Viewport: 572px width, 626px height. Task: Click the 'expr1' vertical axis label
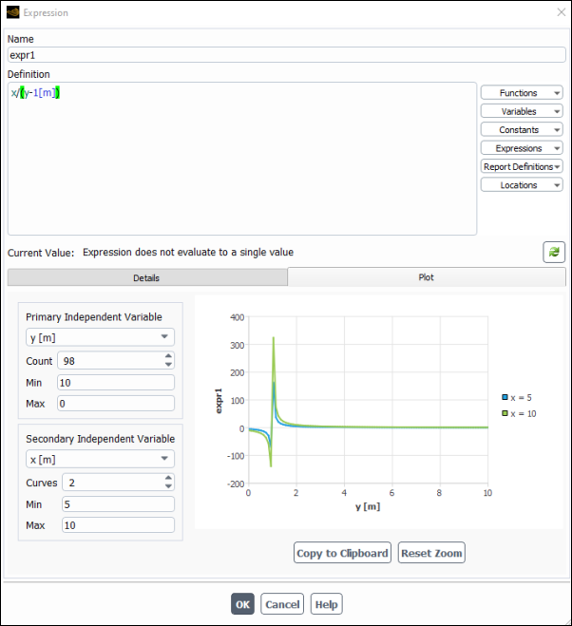coord(219,401)
